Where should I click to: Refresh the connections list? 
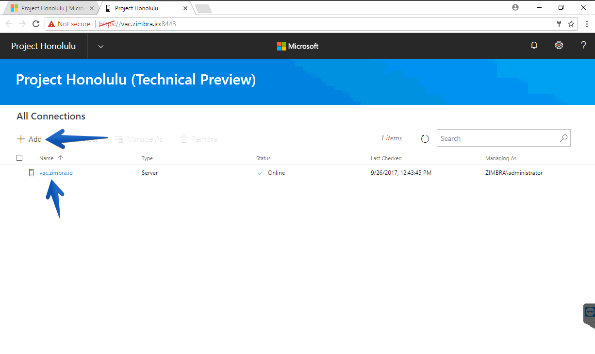425,139
